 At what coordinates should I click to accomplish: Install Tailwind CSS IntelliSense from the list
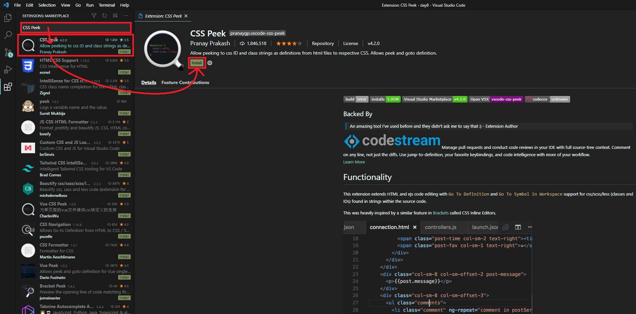[x=124, y=175]
